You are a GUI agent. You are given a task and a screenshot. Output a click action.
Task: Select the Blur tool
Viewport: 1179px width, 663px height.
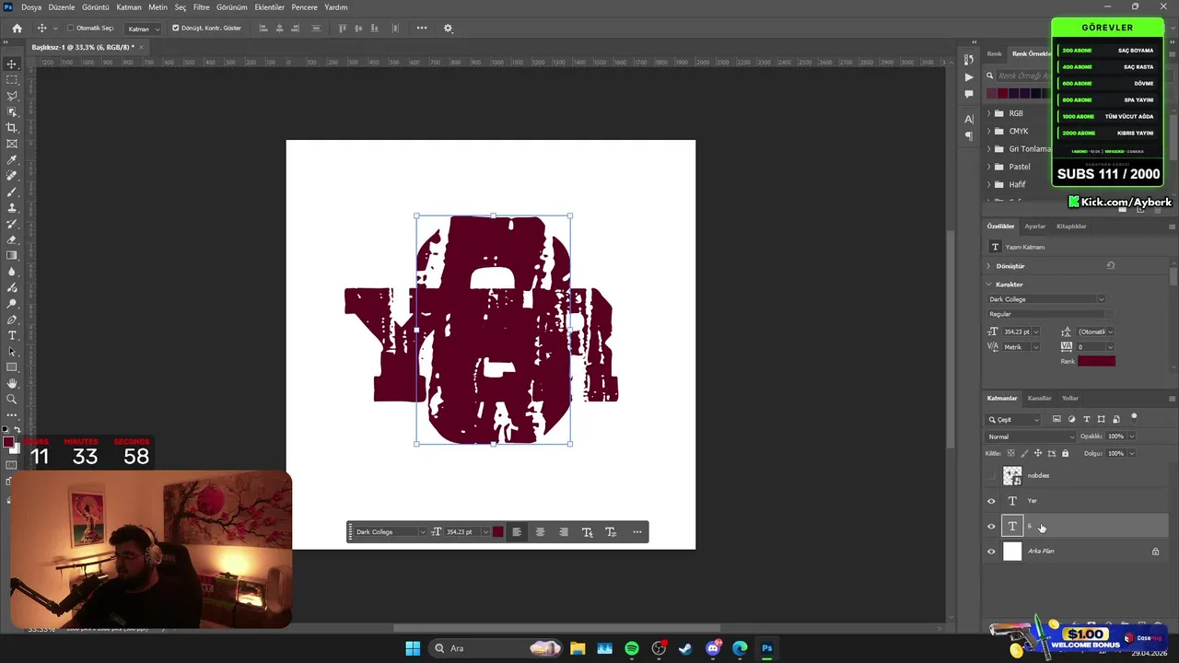coord(12,272)
